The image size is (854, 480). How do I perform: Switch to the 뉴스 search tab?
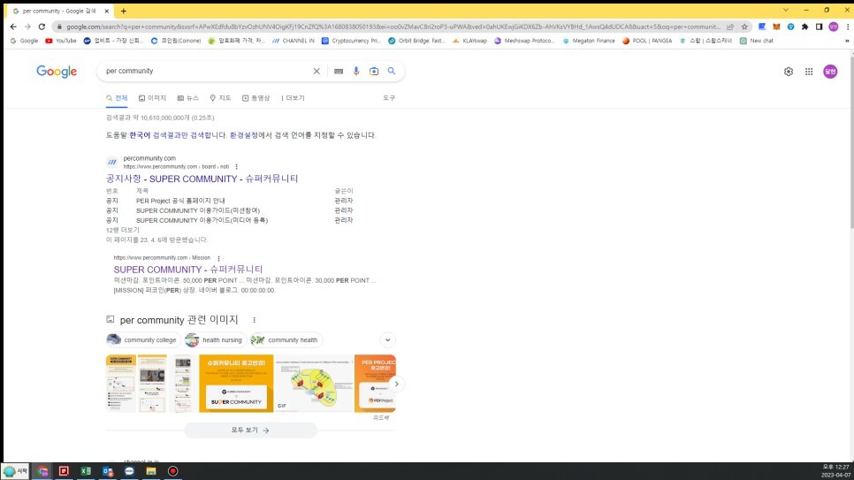coord(188,98)
